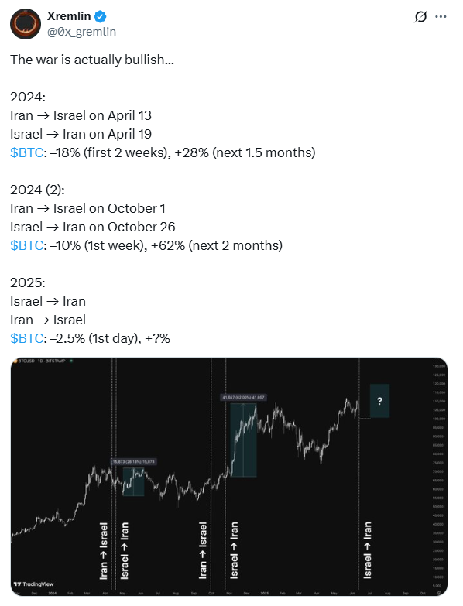Click the rightmost Israel → Iran marker label
This screenshot has width=463, height=606.
click(367, 550)
